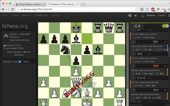This screenshot has width=170, height=106.
Task: Click the browser back arrow
Action: coord(3,9)
